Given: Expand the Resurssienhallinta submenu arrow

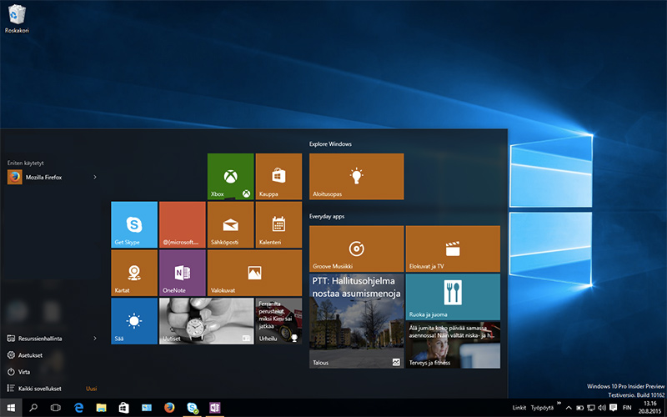Looking at the screenshot, I should point(95,338).
